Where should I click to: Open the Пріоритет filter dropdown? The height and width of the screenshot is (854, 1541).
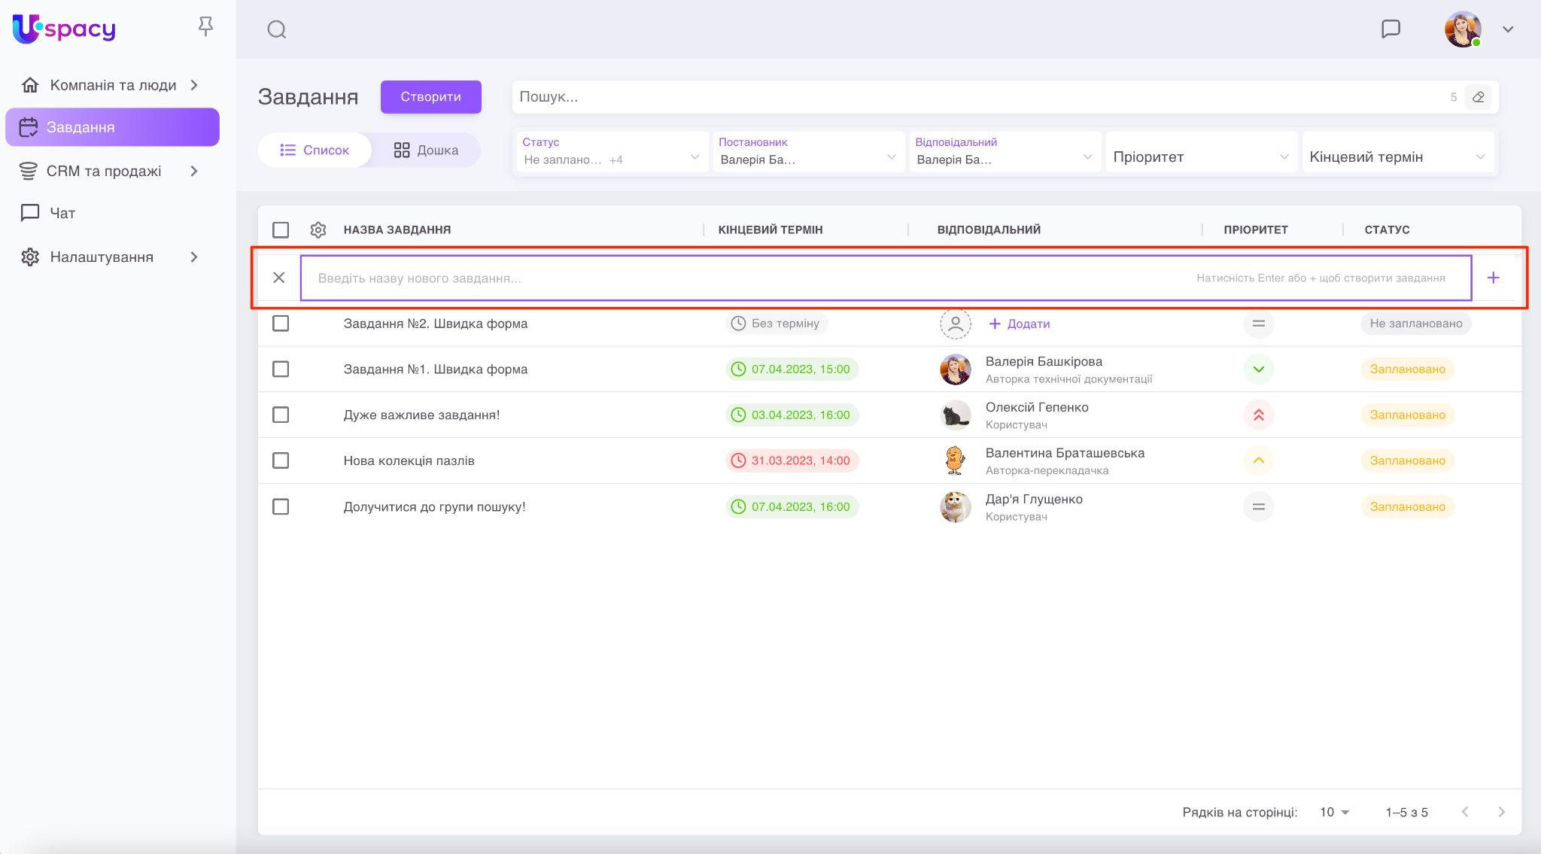pos(1200,157)
